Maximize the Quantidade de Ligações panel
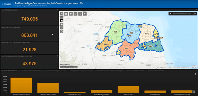198x96 pixels. tap(57, 10)
